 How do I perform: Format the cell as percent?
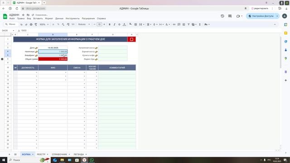click(58, 24)
